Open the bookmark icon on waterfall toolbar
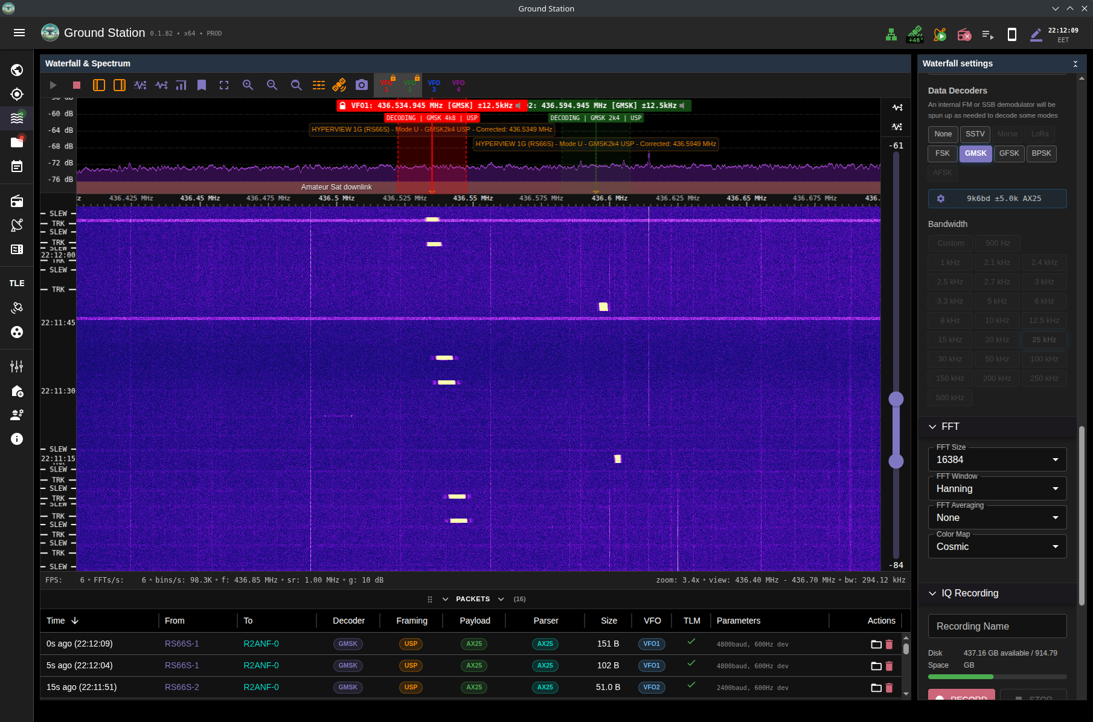This screenshot has height=722, width=1093. point(202,85)
